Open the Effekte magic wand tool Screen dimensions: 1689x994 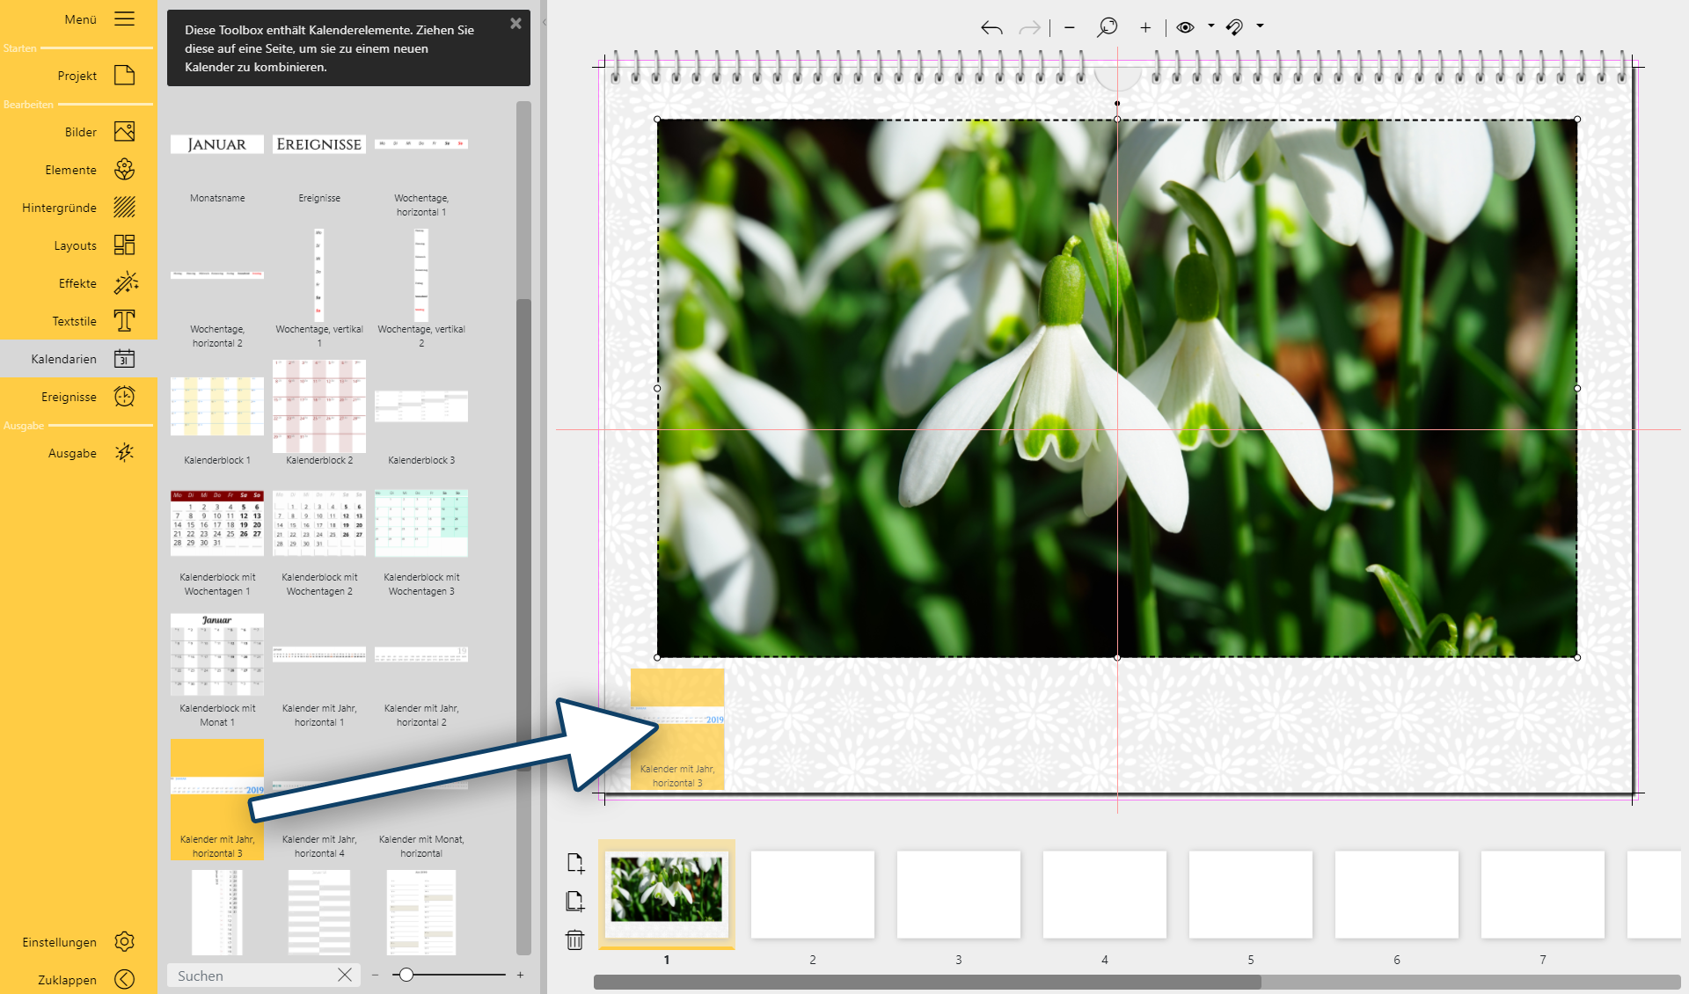[x=125, y=283]
